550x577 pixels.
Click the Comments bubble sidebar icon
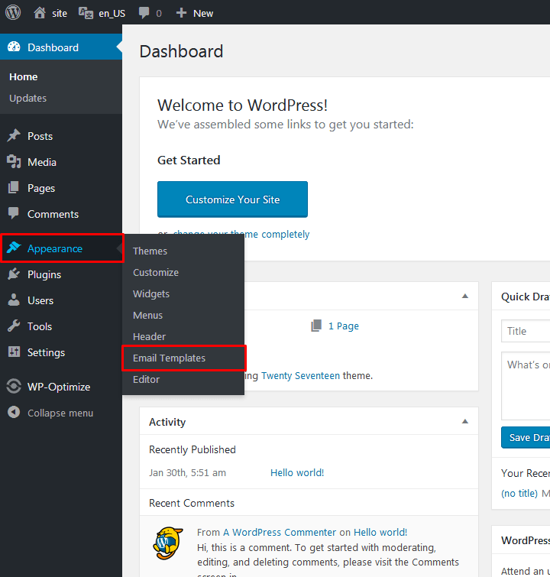pos(14,213)
